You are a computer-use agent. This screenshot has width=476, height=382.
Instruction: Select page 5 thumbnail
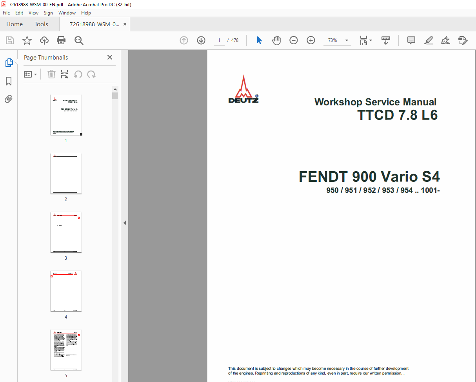click(66, 350)
